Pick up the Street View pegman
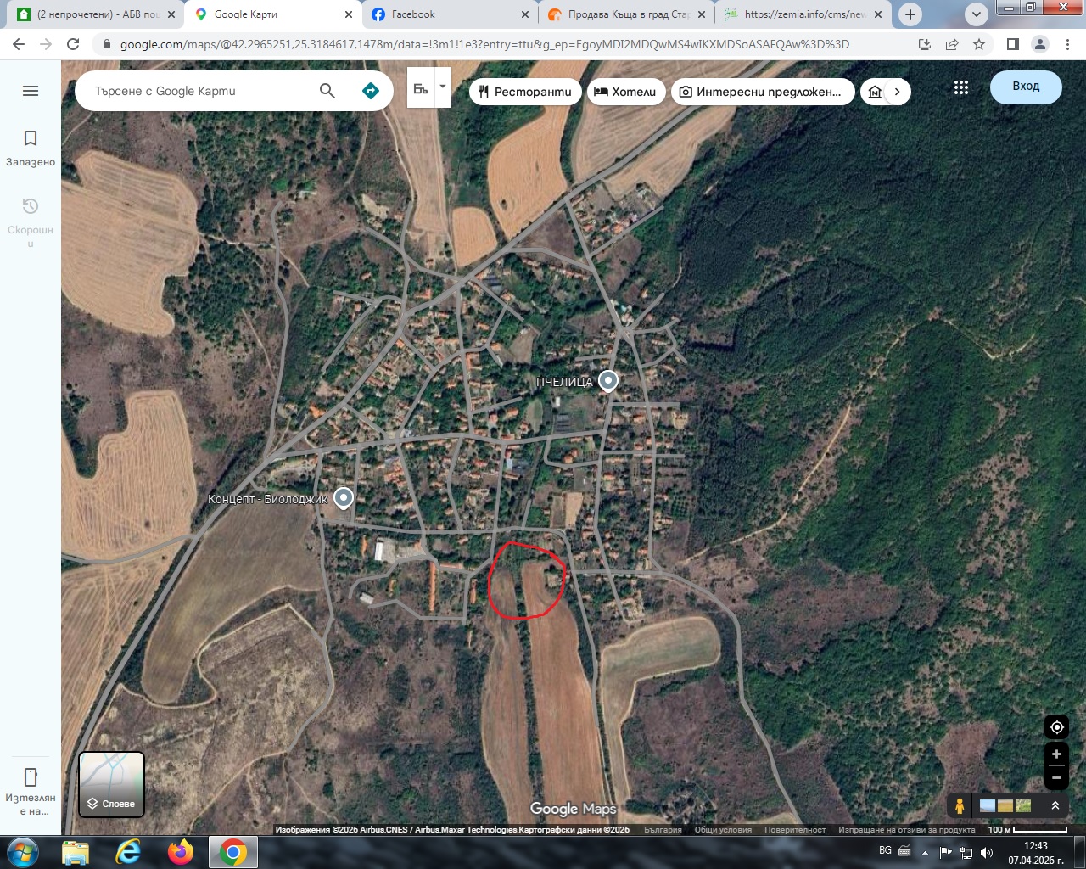1086x869 pixels. coord(960,805)
